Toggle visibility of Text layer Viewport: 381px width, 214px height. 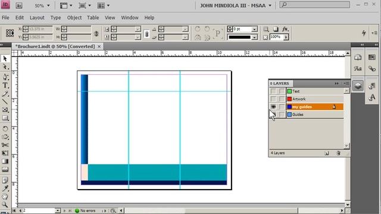(x=273, y=91)
